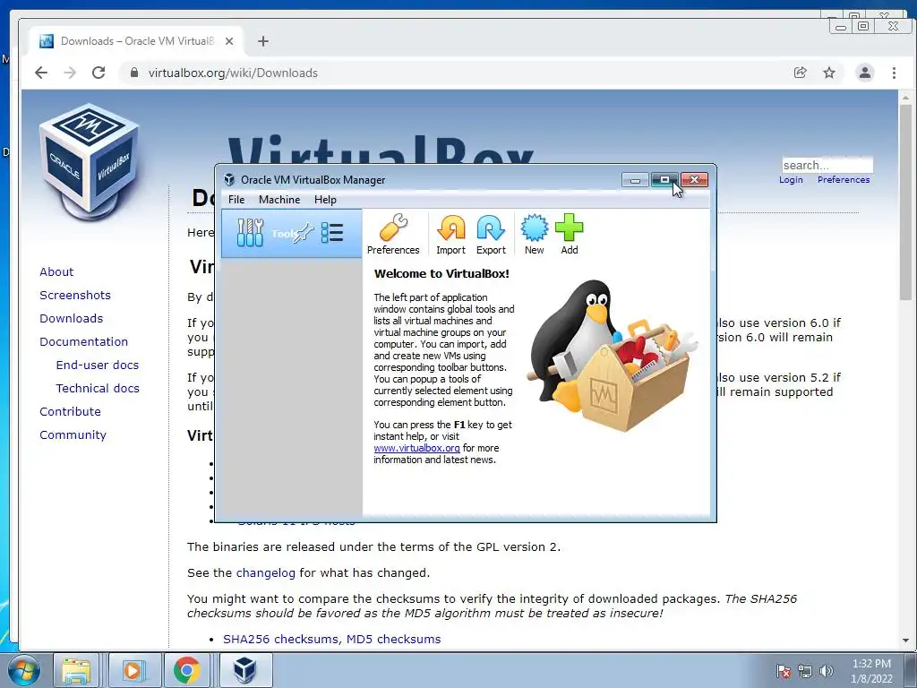Open the About link in site sidebar
This screenshot has height=688, width=917.
56,272
